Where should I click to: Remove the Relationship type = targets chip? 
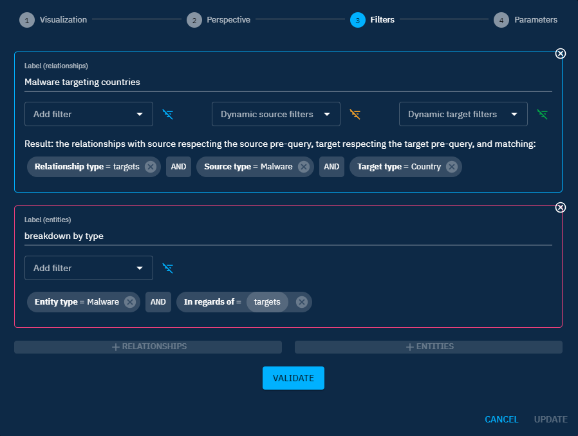(x=151, y=167)
